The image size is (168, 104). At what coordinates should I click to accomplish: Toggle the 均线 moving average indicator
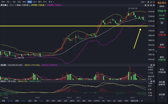point(17,101)
